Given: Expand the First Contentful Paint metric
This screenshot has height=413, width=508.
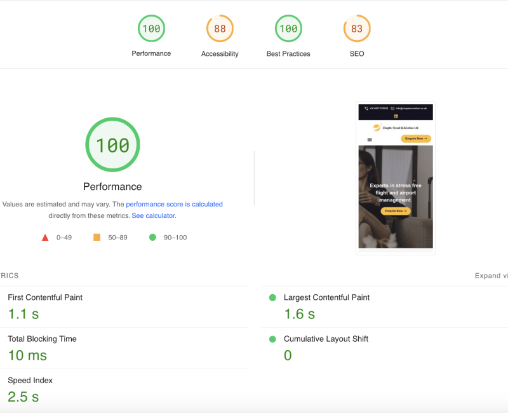Looking at the screenshot, I should click(45, 297).
